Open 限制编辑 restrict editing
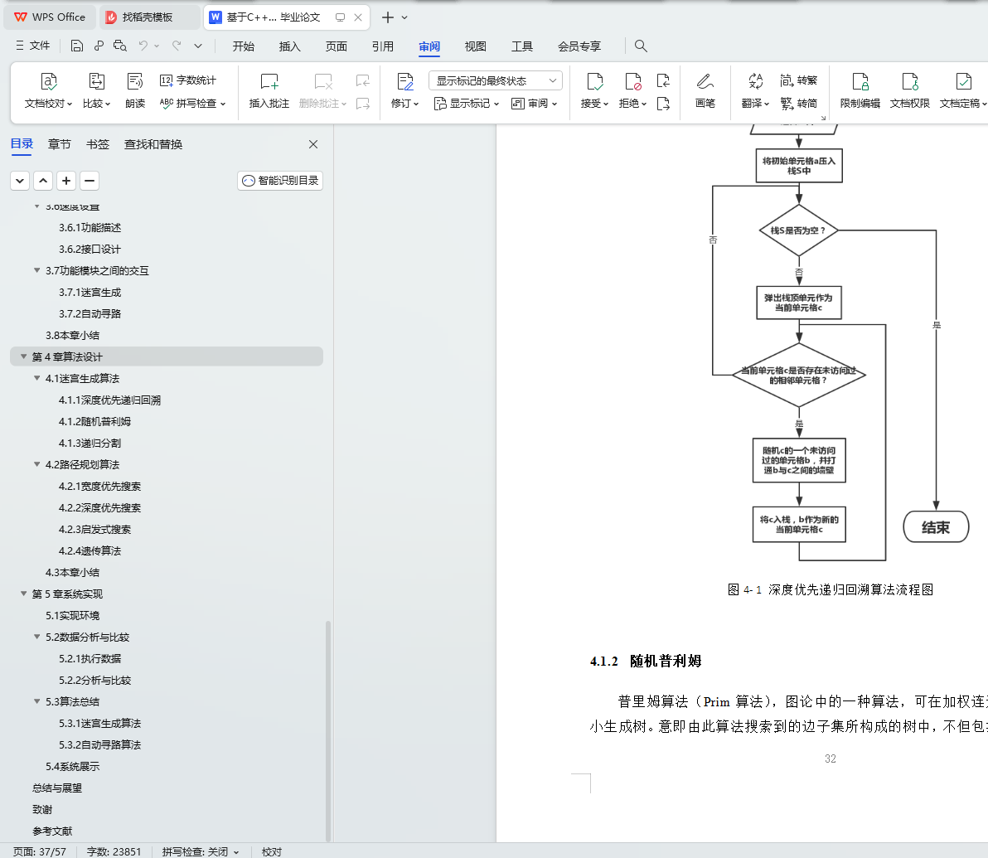The height and width of the screenshot is (858, 988). (860, 91)
